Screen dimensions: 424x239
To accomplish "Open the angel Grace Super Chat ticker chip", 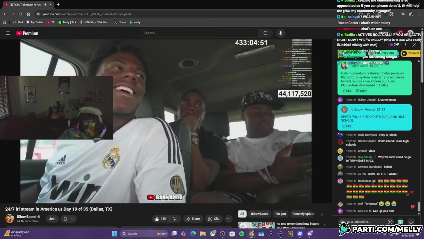I will coord(352,53).
